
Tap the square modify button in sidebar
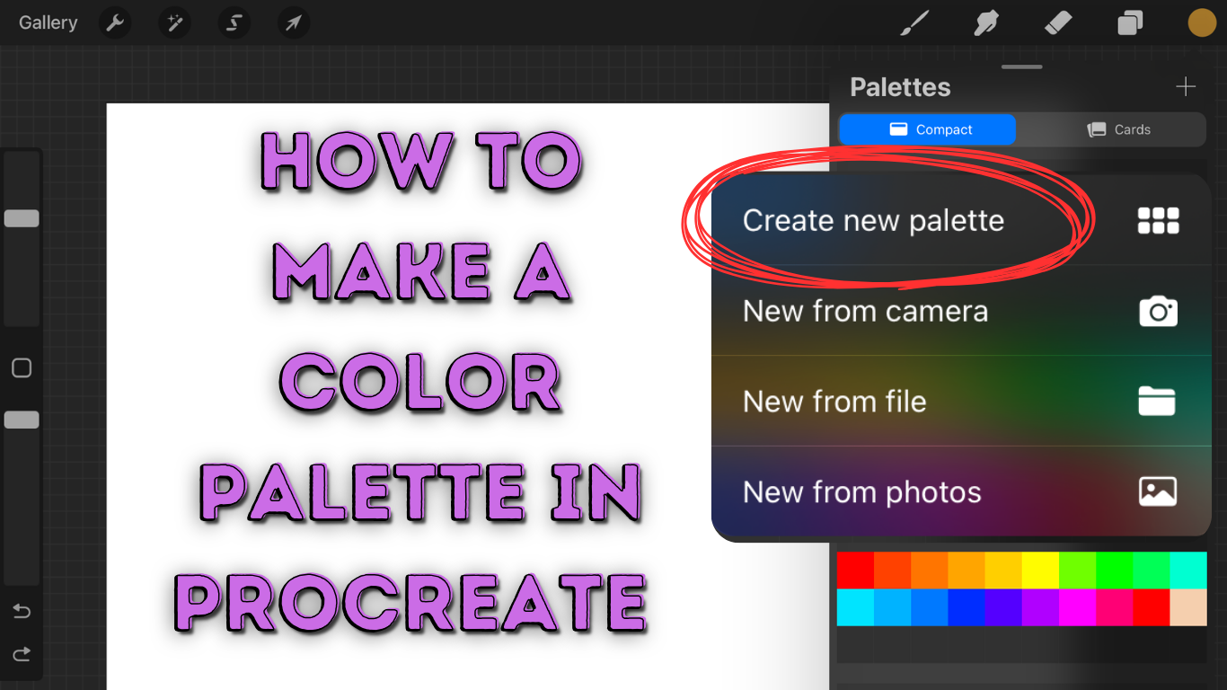pos(22,367)
